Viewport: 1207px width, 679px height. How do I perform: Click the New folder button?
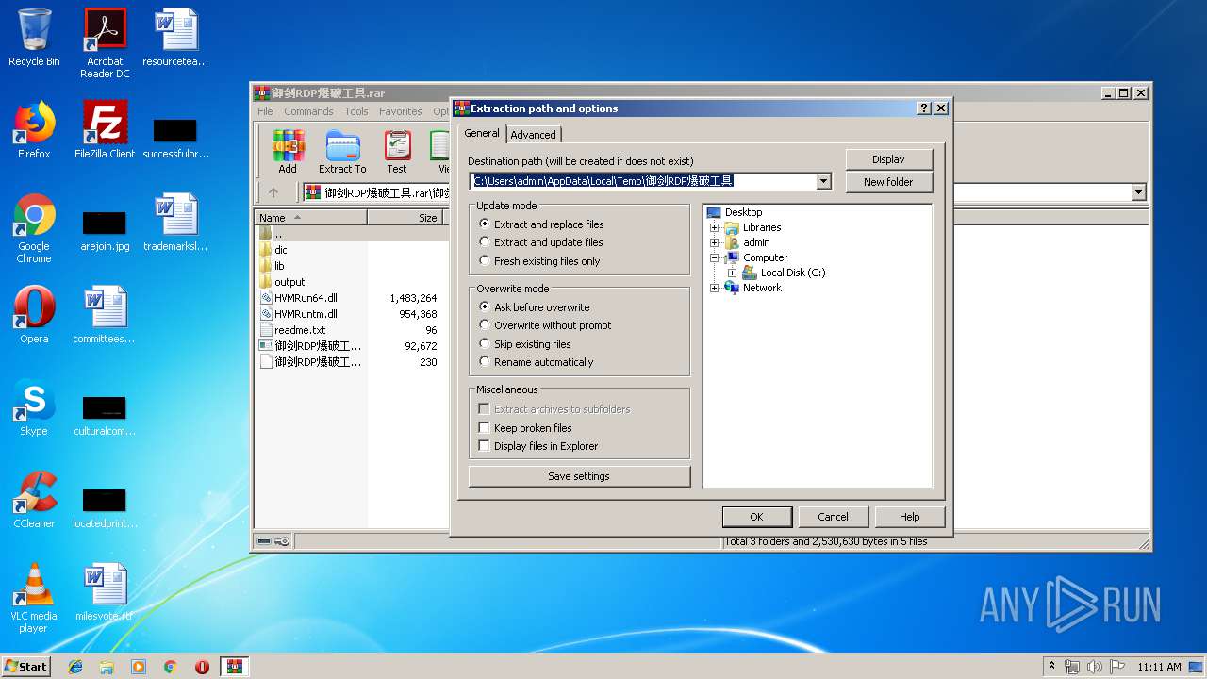888,182
